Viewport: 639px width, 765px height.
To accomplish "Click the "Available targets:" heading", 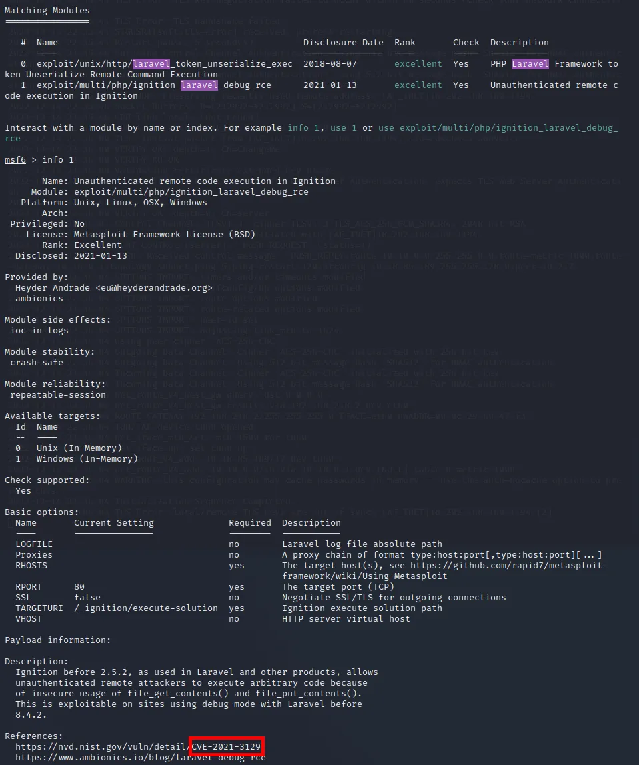I will pos(52,416).
